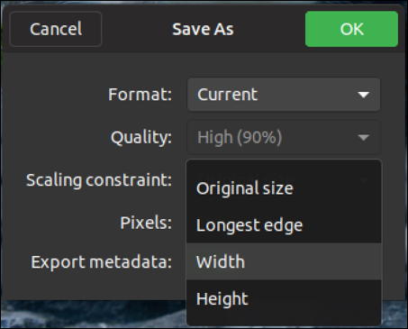Image resolution: width=408 pixels, height=329 pixels.
Task: Click the Pixels: label
Action: point(146,223)
